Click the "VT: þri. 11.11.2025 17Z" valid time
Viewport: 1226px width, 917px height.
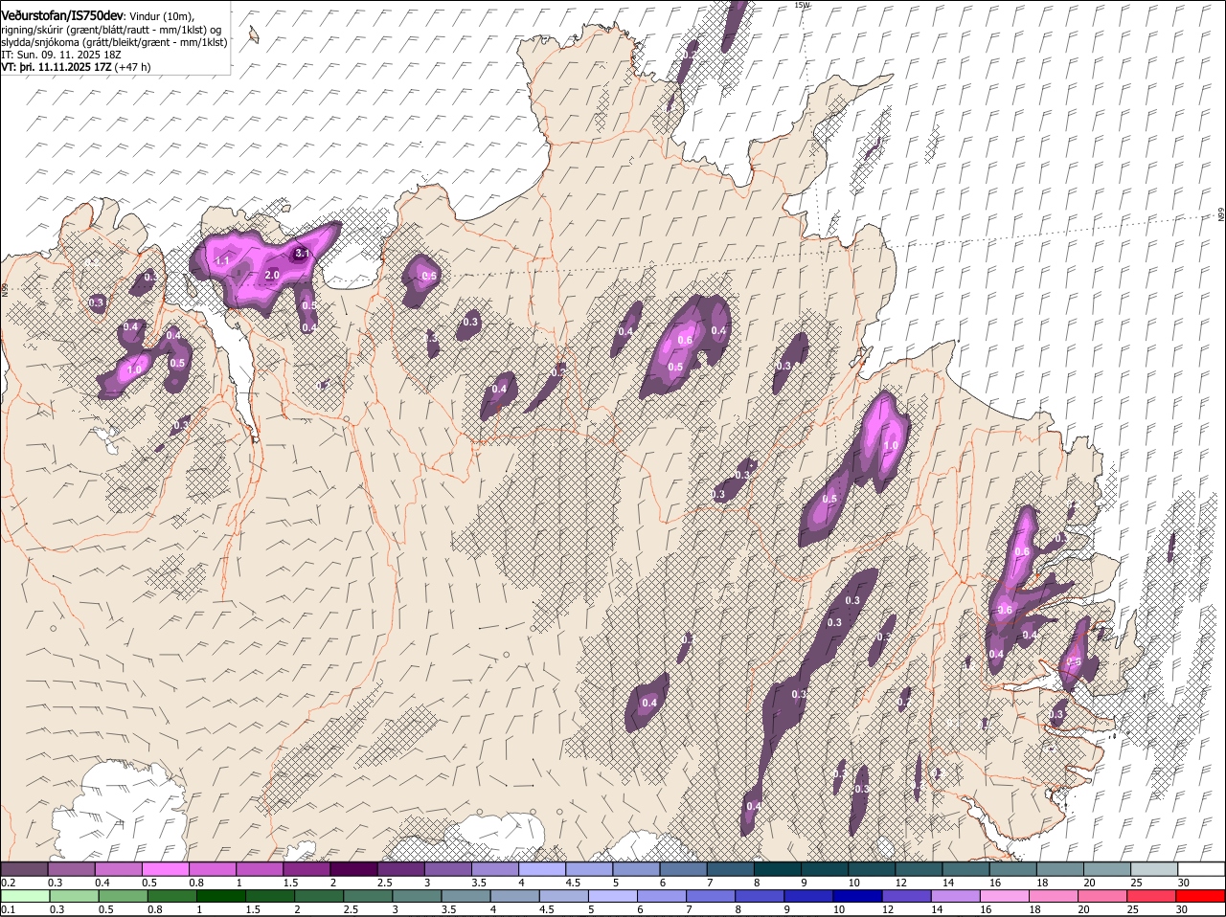click(x=57, y=68)
